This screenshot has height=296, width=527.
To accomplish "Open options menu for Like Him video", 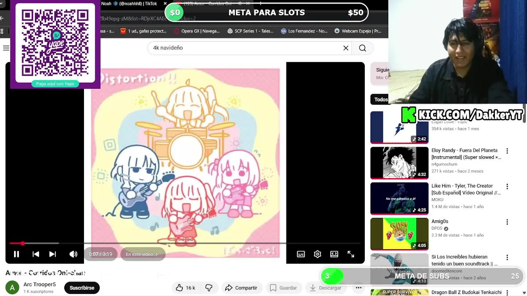I will (x=507, y=186).
